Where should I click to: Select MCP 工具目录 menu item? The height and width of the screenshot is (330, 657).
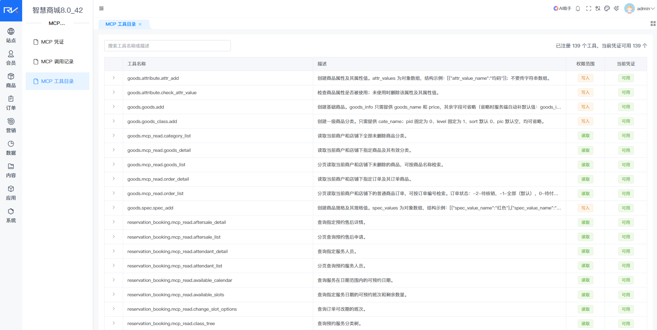point(57,81)
